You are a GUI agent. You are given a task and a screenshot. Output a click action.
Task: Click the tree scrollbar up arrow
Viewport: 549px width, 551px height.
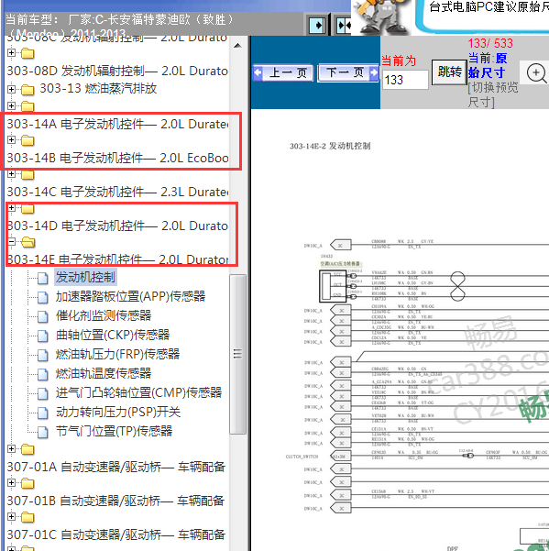click(x=237, y=45)
